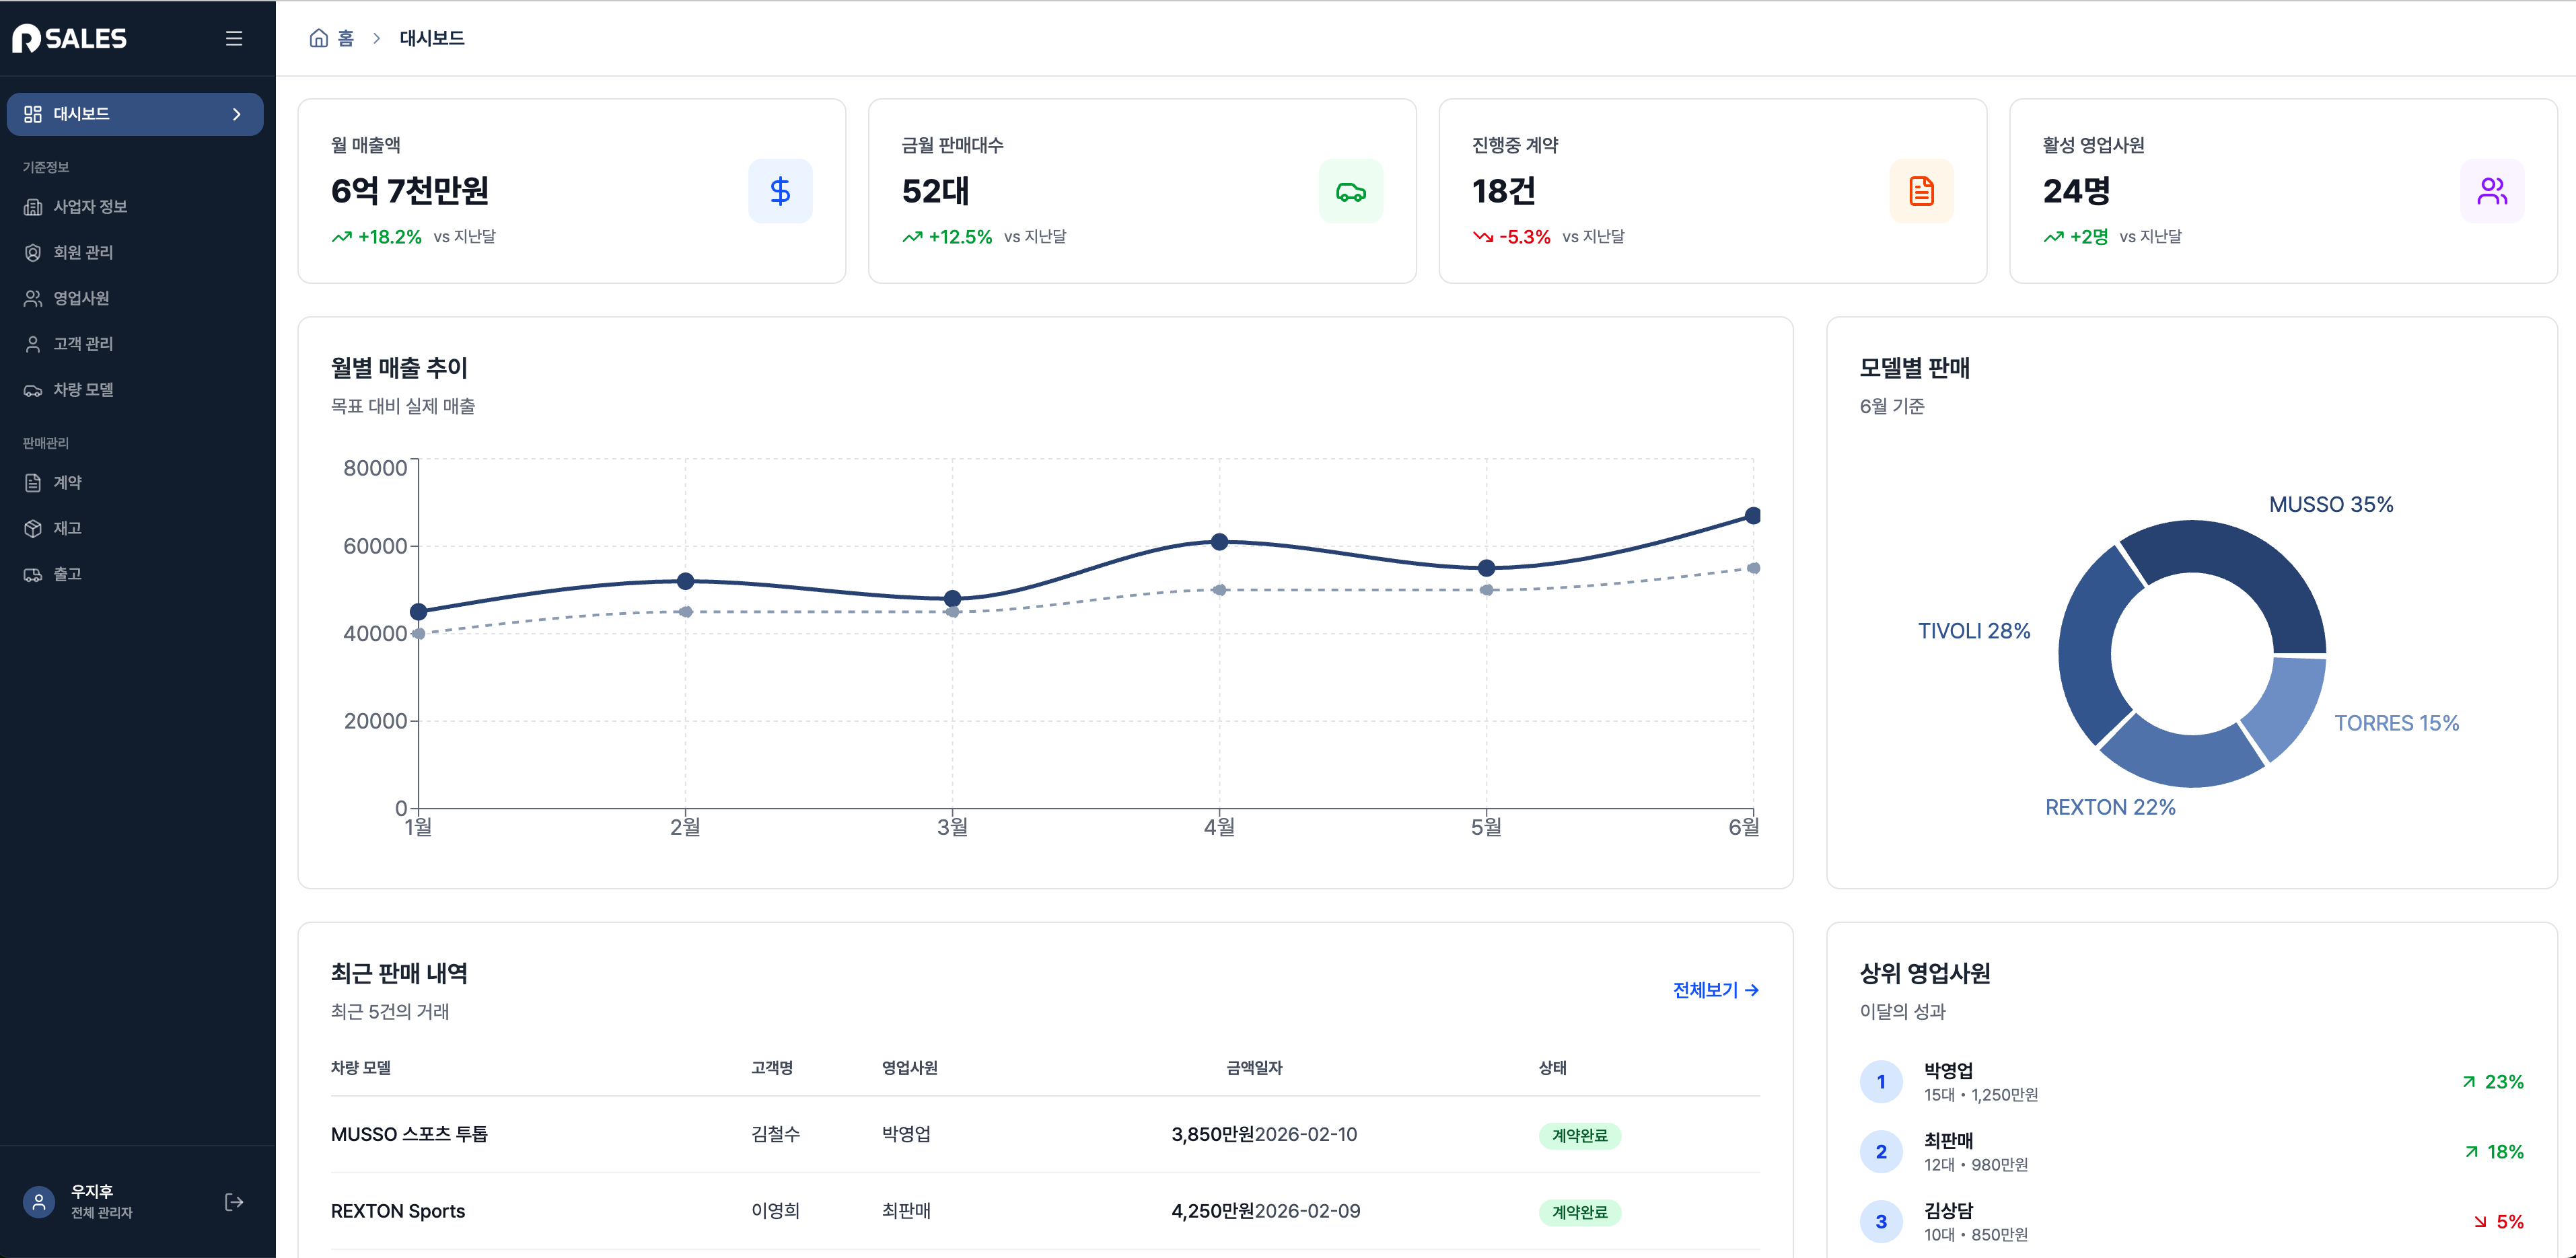Open 계약 in the sidebar
The height and width of the screenshot is (1258, 2576).
[135, 482]
